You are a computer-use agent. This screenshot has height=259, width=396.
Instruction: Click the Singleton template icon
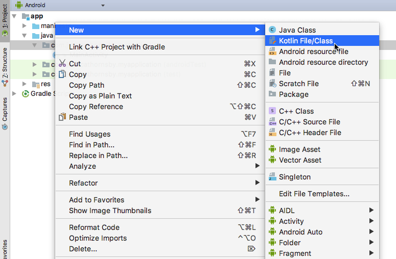pyautogui.click(x=272, y=177)
